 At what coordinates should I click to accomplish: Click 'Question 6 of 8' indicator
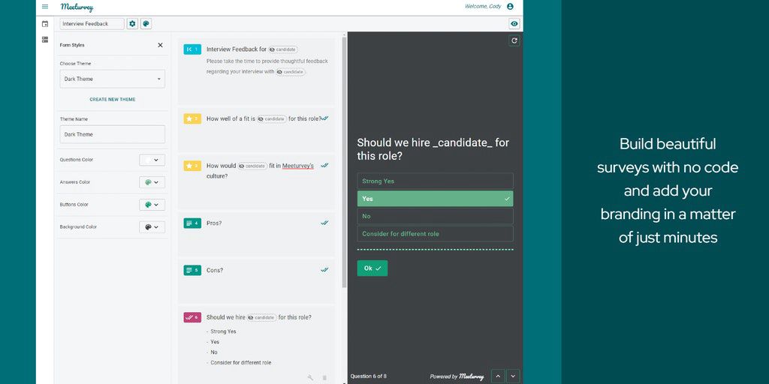pyautogui.click(x=368, y=376)
